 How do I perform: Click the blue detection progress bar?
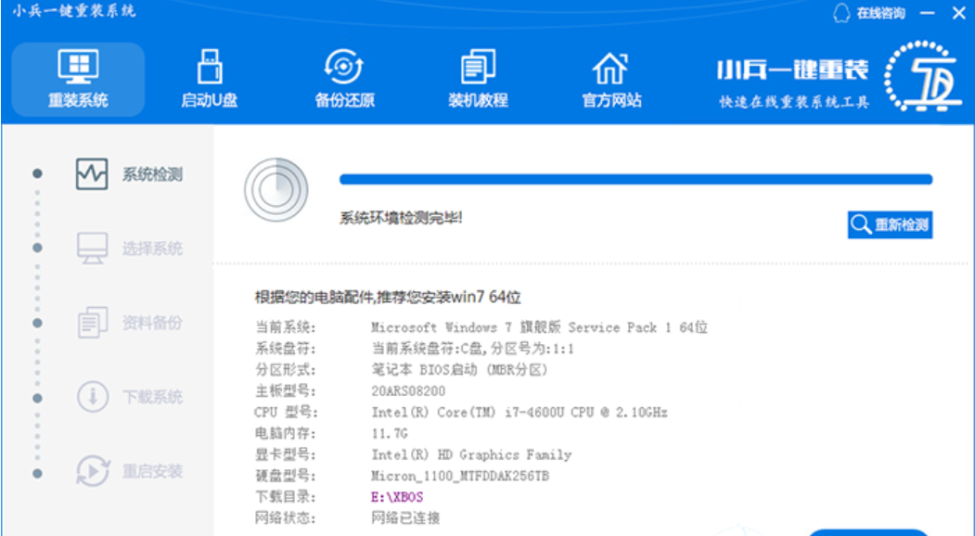[635, 180]
